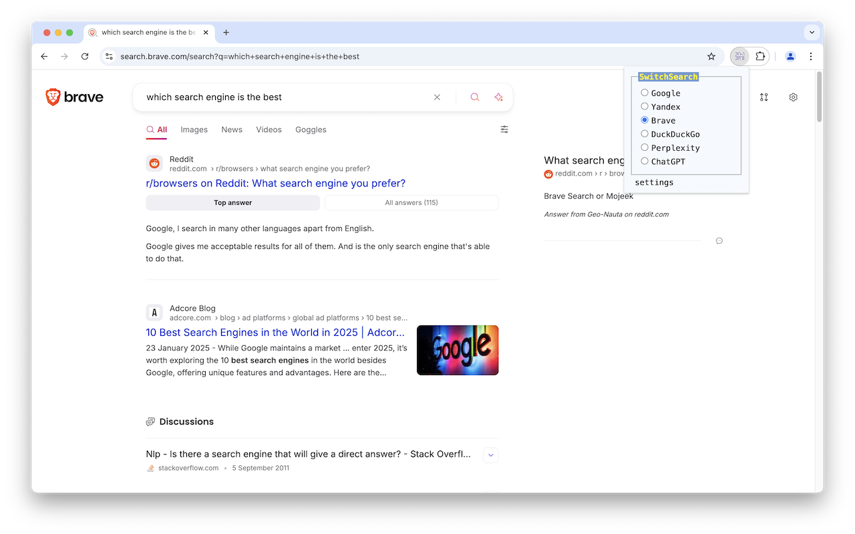Expand the Stack Overflow discussion entry
Image resolution: width=855 pixels, height=534 pixels.
[490, 455]
